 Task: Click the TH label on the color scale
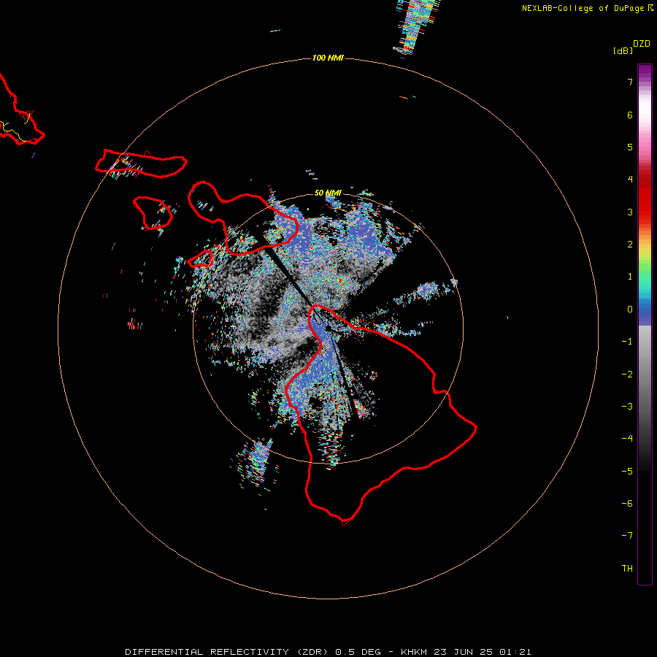point(627,569)
